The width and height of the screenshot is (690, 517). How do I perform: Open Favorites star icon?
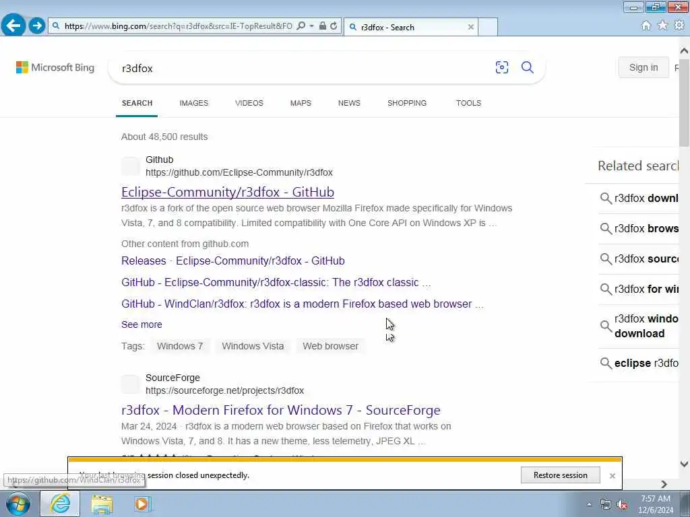pyautogui.click(x=662, y=26)
